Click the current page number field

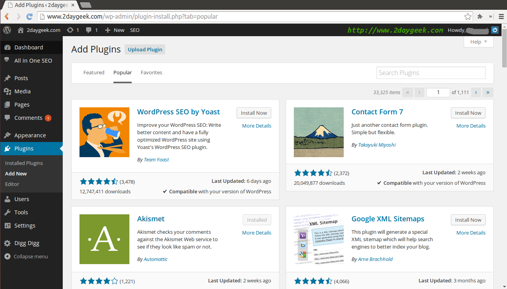coord(438,92)
